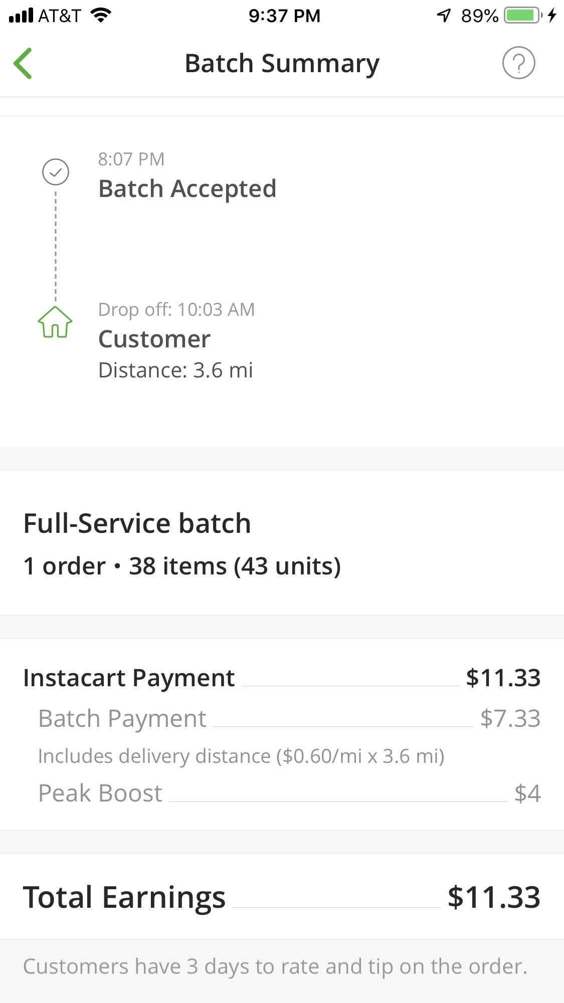Toggle the Batch Accepted completion check

(56, 171)
